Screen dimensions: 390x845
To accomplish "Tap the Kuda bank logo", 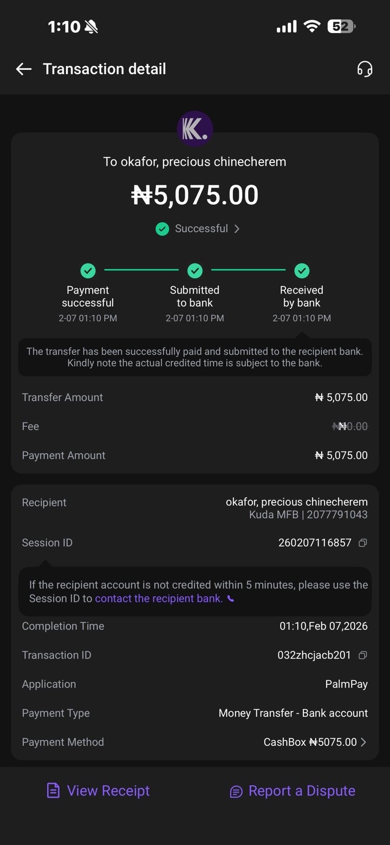I will tap(195, 129).
